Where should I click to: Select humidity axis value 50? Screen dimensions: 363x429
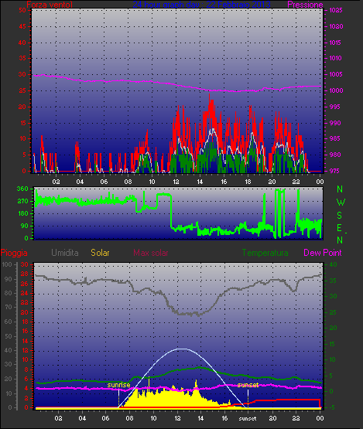tap(9, 336)
